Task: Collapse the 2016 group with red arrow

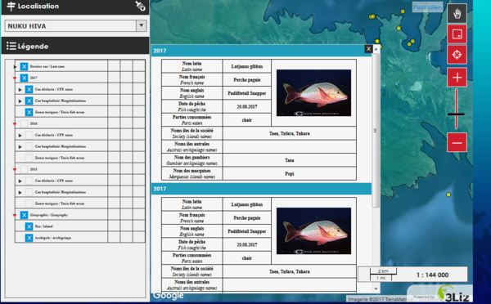Action: click(x=15, y=124)
